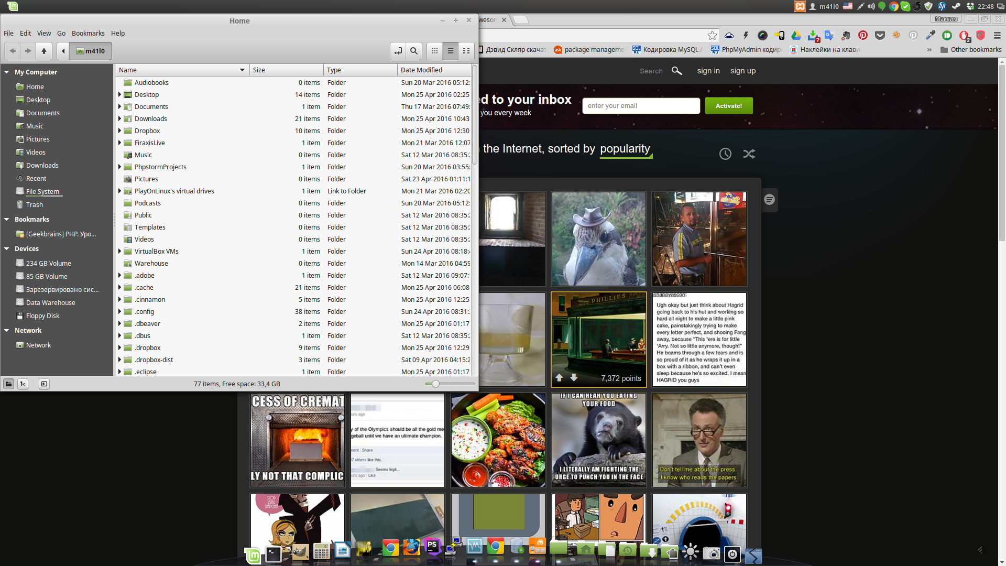Show places sidebar button in status bar
Viewport: 1006px width, 566px height.
click(x=8, y=384)
